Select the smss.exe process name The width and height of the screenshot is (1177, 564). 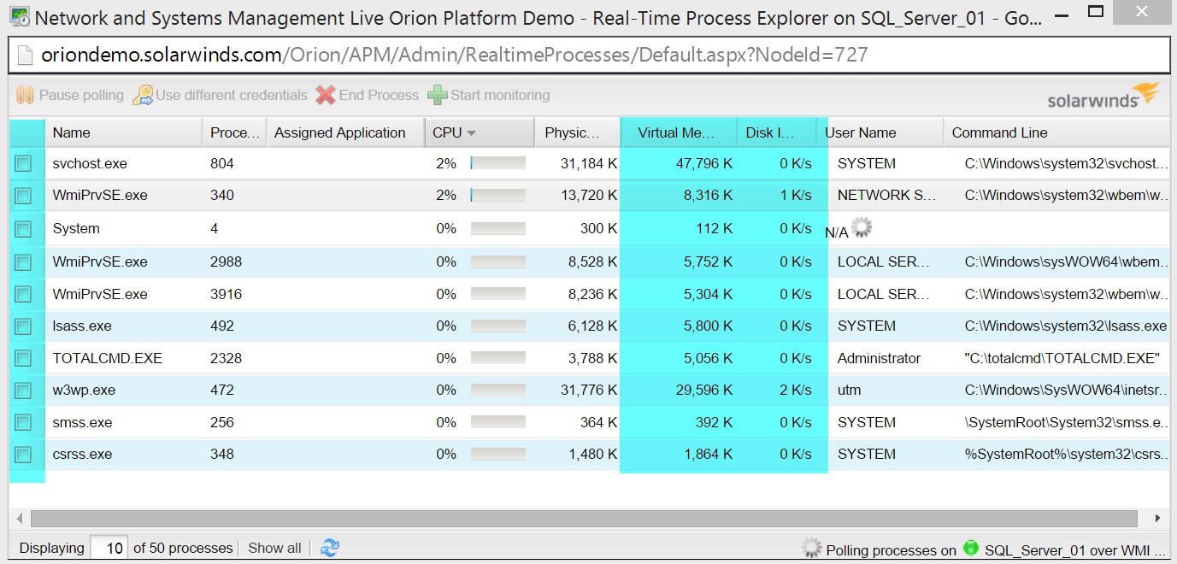tap(82, 422)
